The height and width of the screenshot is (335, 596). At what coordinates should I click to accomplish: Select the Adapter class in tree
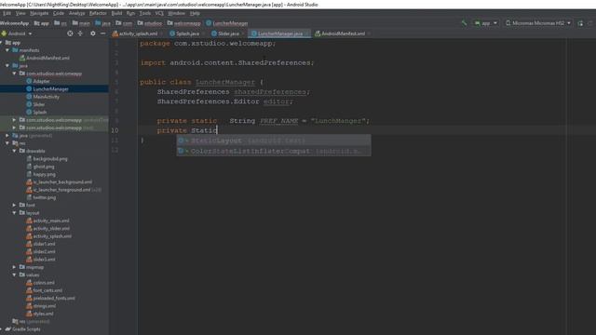38,81
